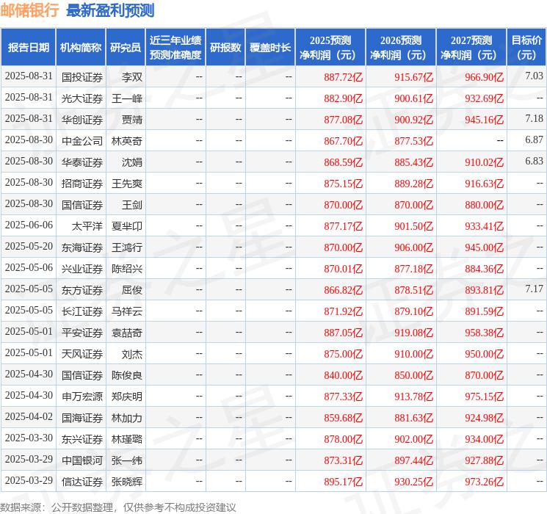Click 2025预测净利润 column header
This screenshot has height=514, width=547.
330,48
